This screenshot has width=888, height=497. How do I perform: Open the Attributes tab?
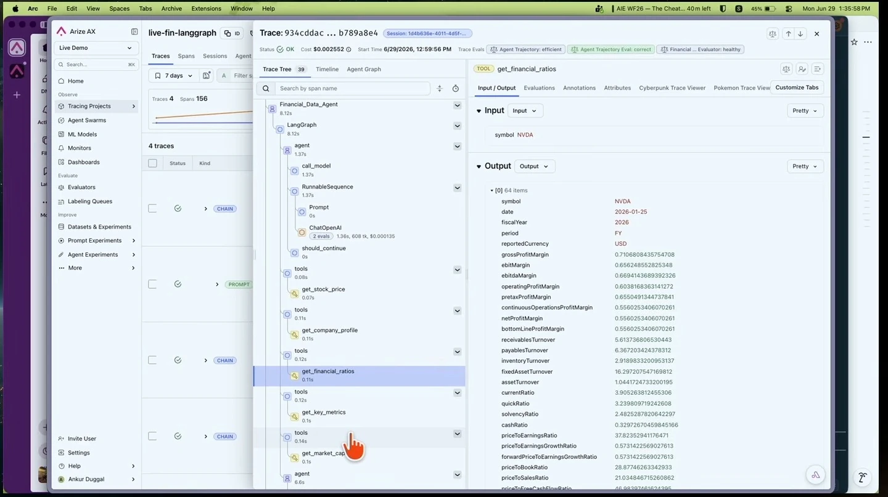click(x=617, y=88)
